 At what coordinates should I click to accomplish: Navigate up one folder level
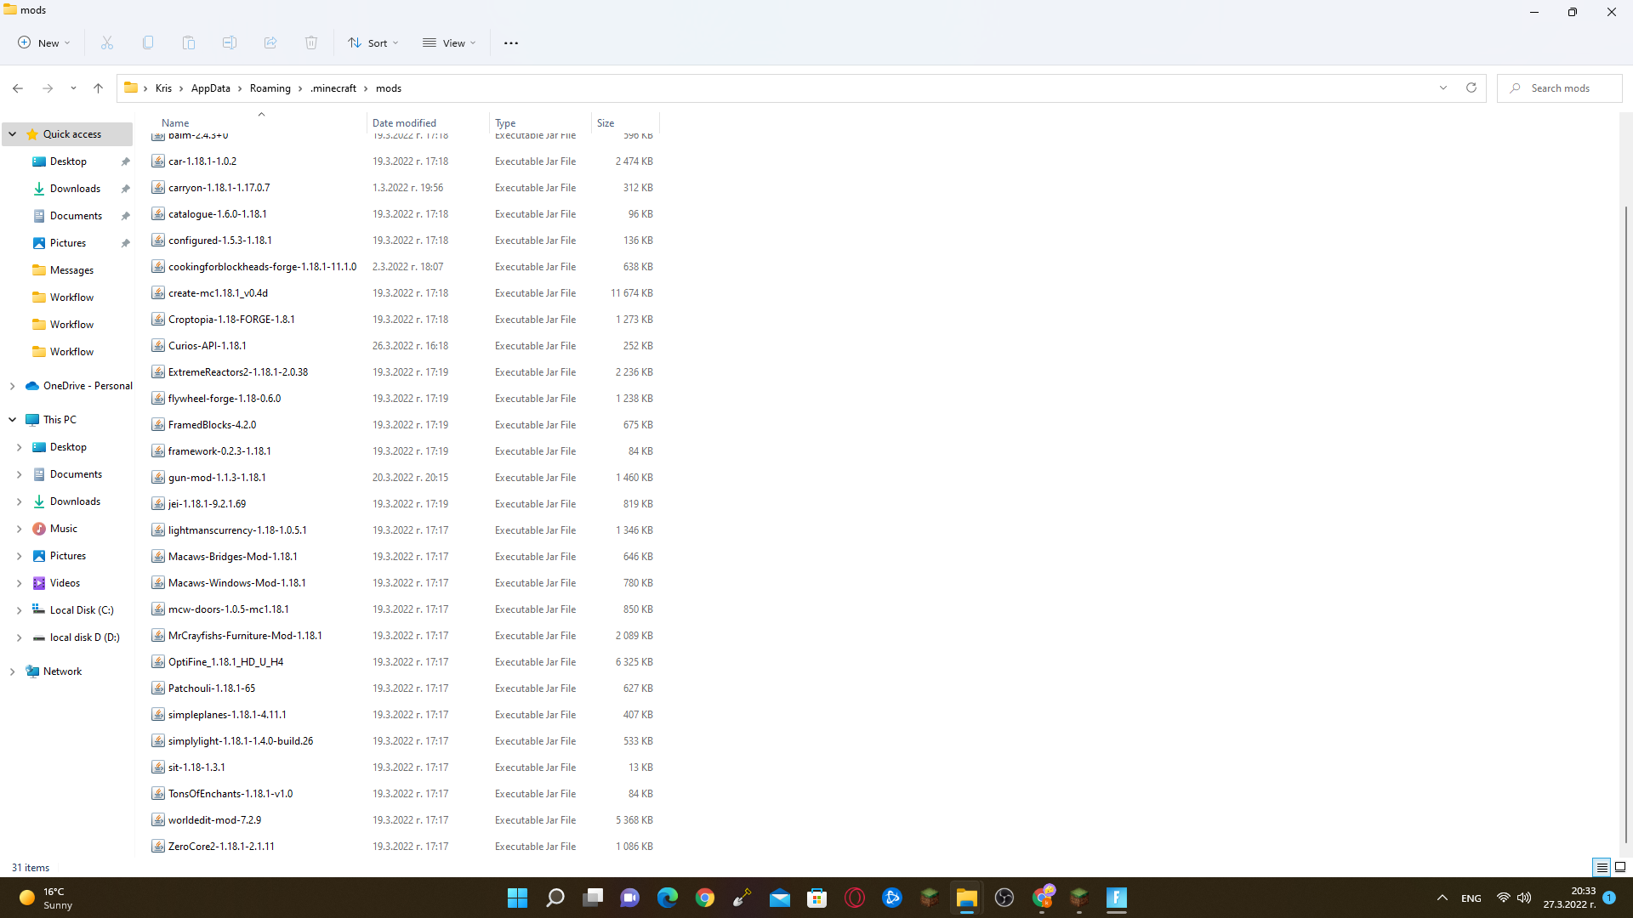click(x=99, y=88)
